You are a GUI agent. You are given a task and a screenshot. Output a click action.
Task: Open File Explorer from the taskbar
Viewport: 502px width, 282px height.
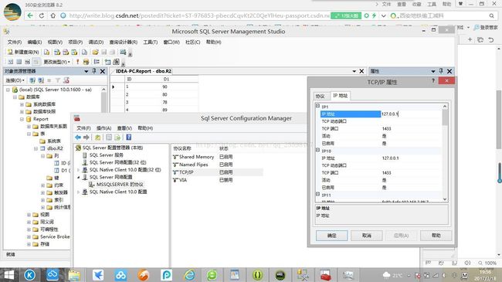click(74, 275)
